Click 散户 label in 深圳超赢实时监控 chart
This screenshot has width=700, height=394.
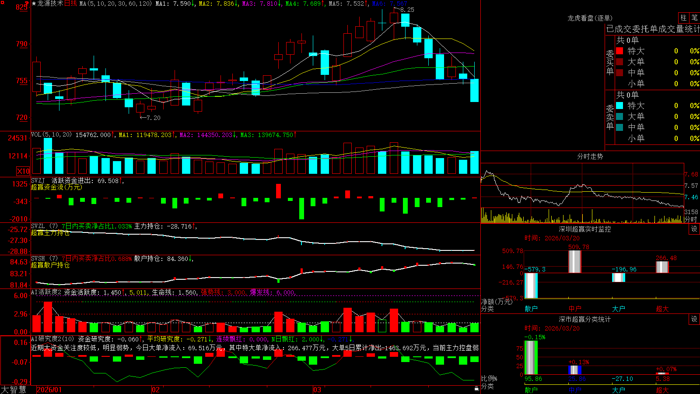[x=531, y=309]
